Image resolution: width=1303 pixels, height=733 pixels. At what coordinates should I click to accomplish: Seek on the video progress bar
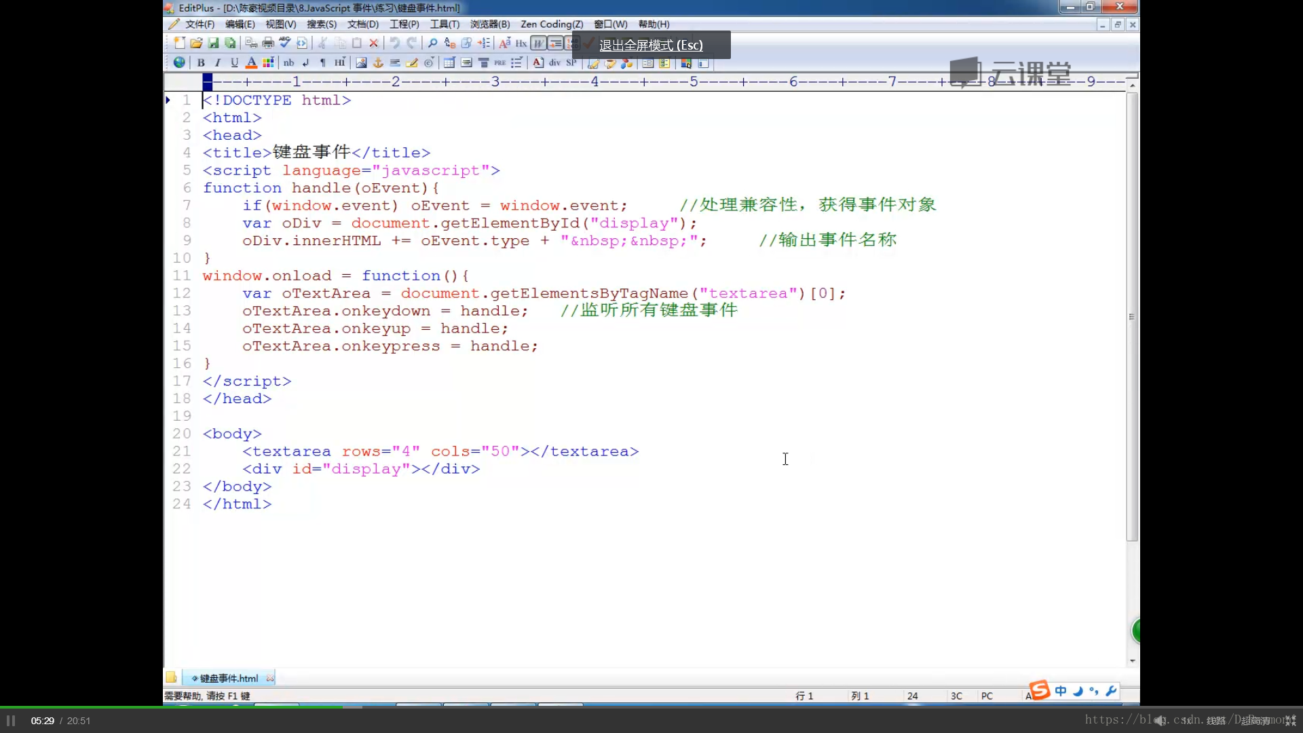click(x=651, y=707)
